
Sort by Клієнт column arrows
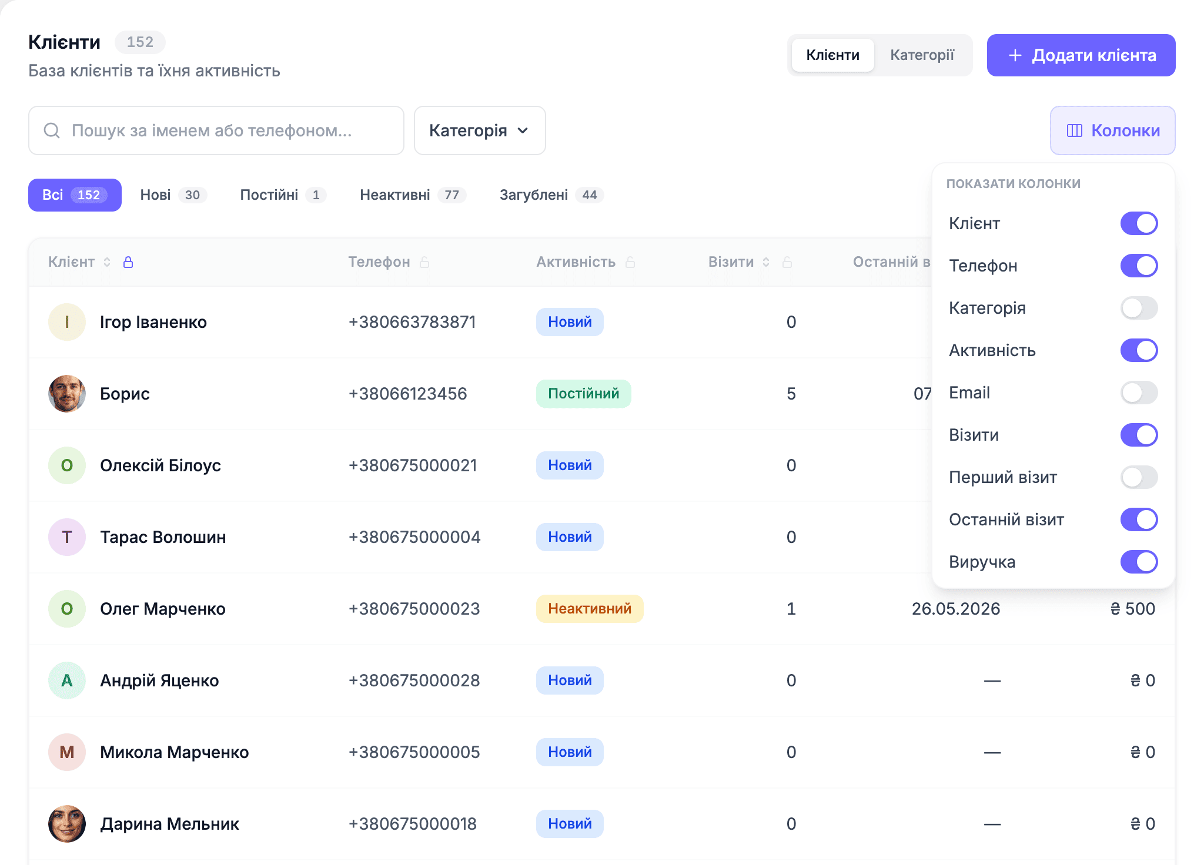107,262
